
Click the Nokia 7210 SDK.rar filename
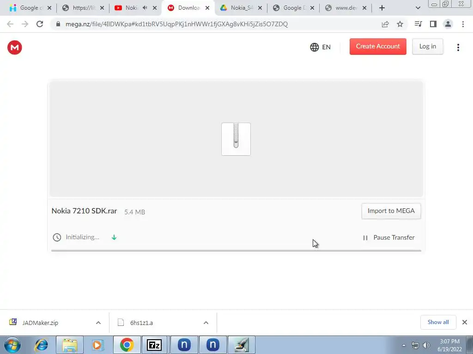[x=84, y=211]
